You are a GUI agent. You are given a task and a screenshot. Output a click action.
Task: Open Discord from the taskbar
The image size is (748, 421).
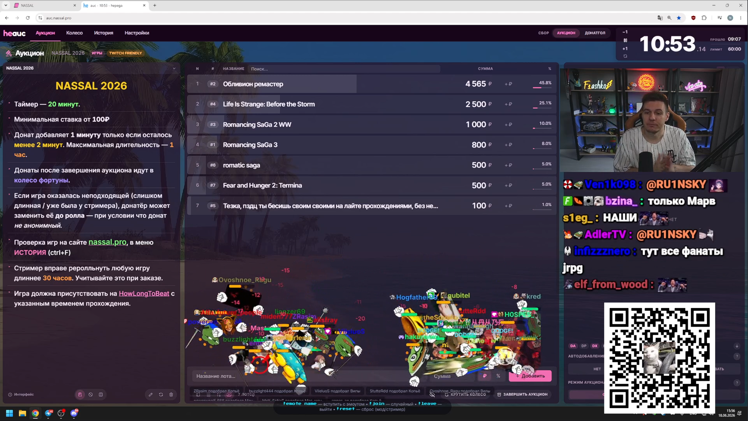[x=74, y=413]
